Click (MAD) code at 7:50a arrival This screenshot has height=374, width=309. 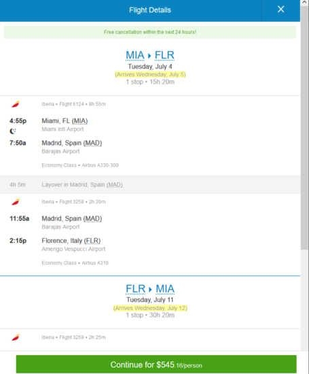[92, 143]
